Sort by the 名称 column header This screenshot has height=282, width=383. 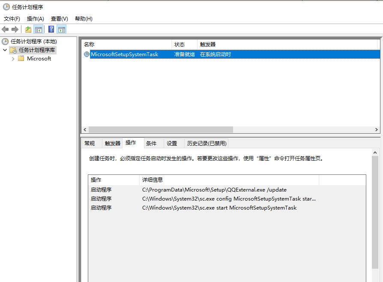126,45
